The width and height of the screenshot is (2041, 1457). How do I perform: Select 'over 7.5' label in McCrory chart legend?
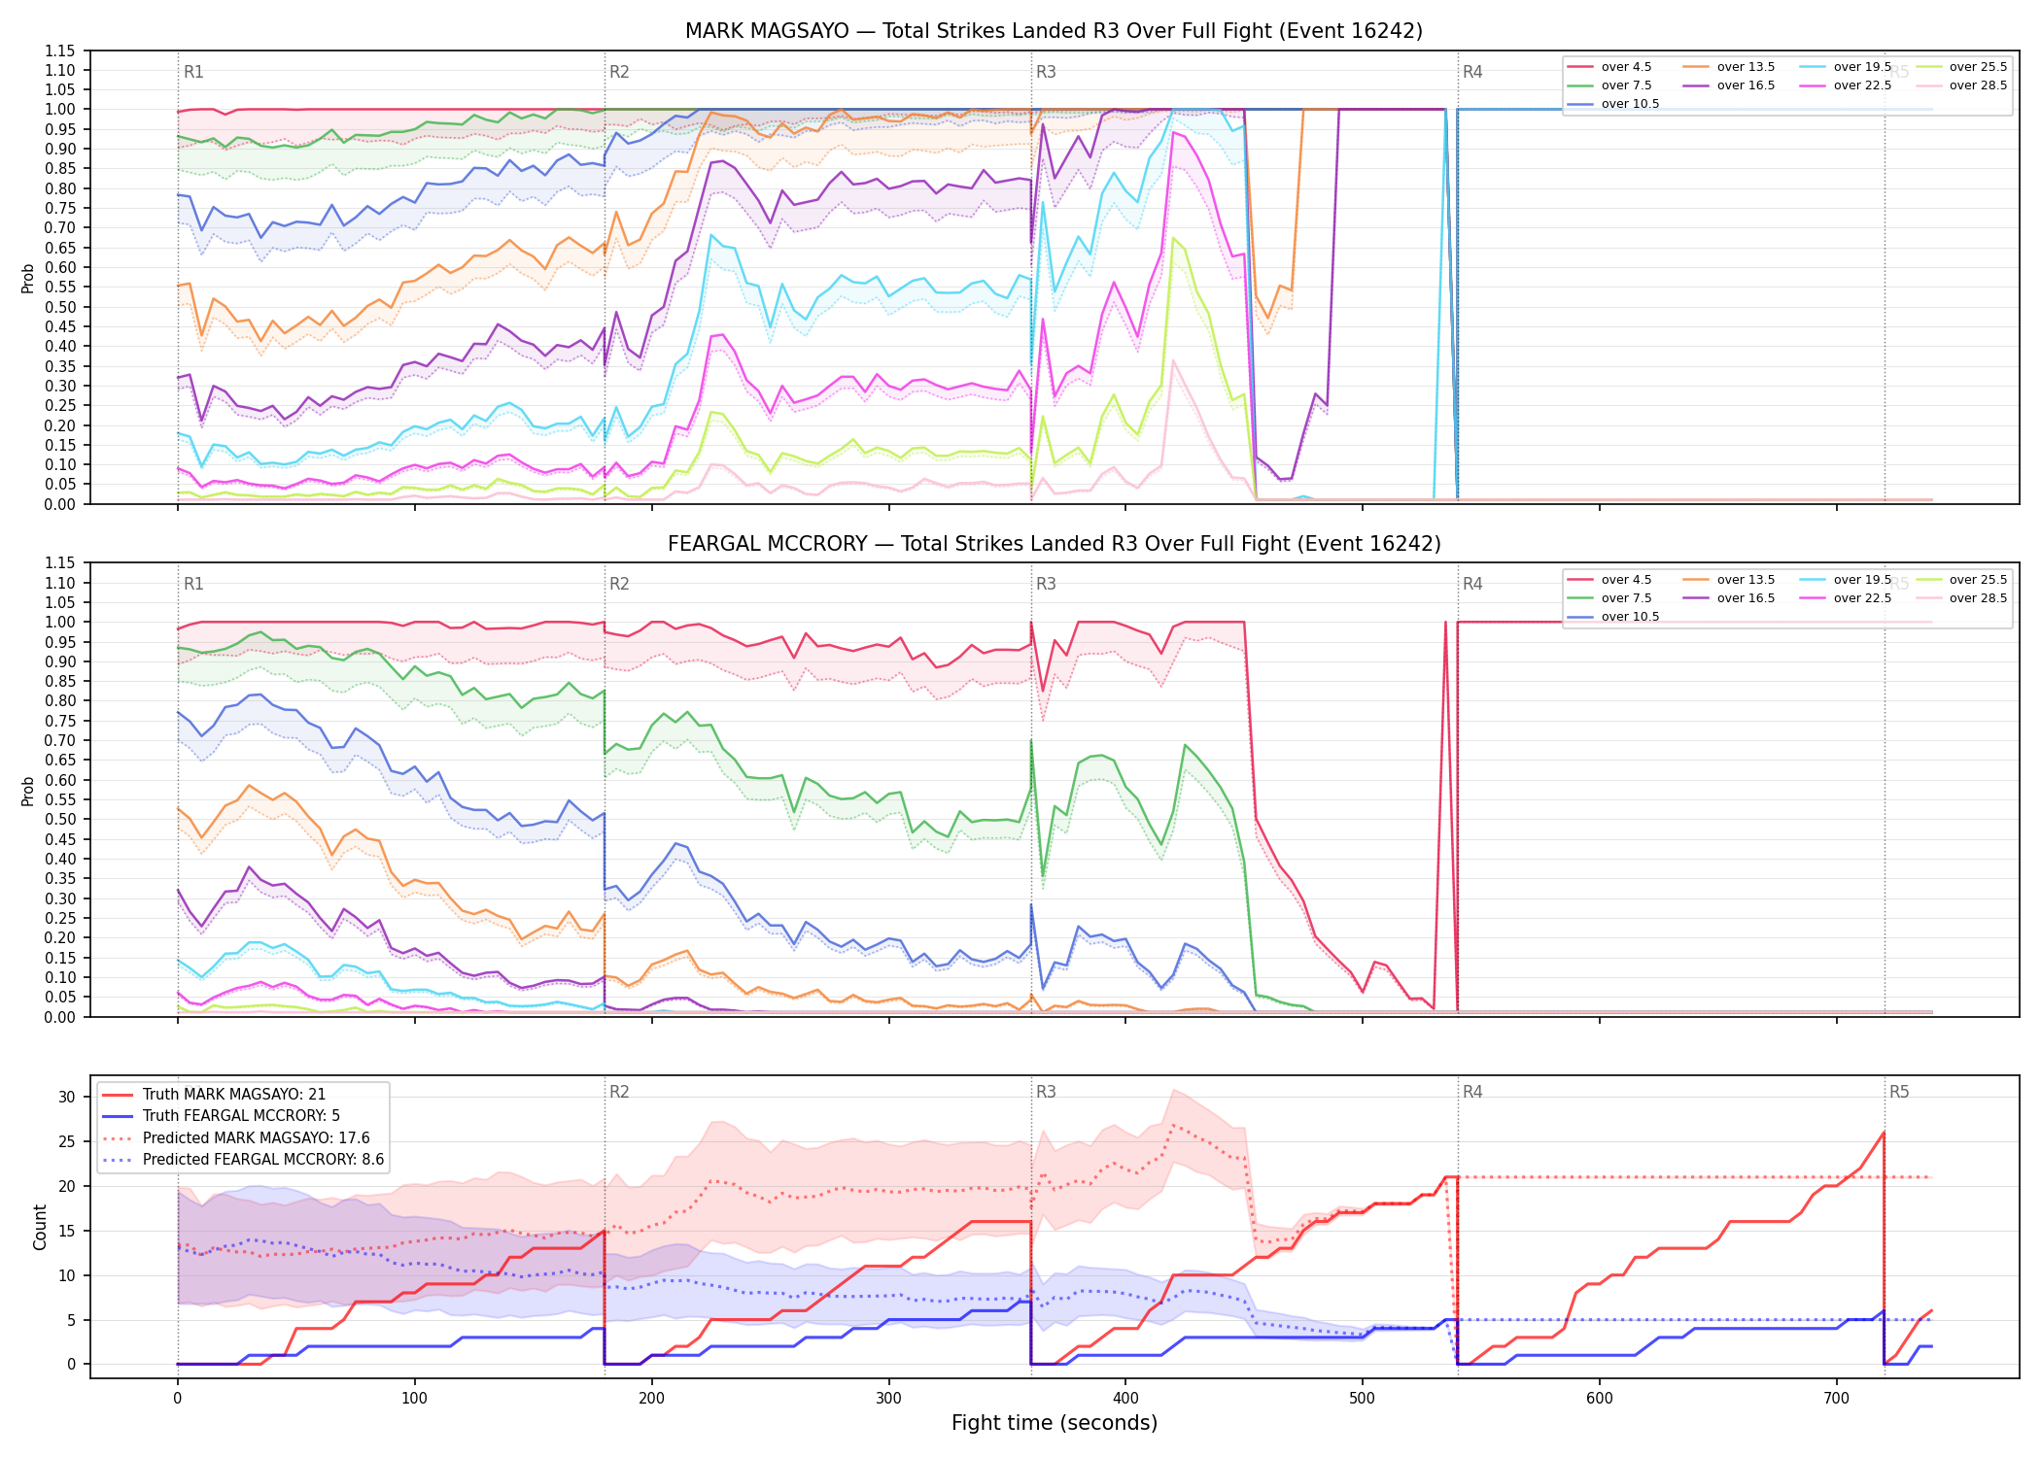pos(1626,598)
